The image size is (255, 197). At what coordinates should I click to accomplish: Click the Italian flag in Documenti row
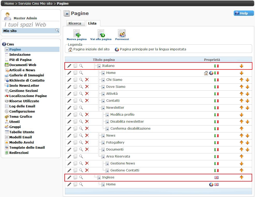tap(216, 149)
